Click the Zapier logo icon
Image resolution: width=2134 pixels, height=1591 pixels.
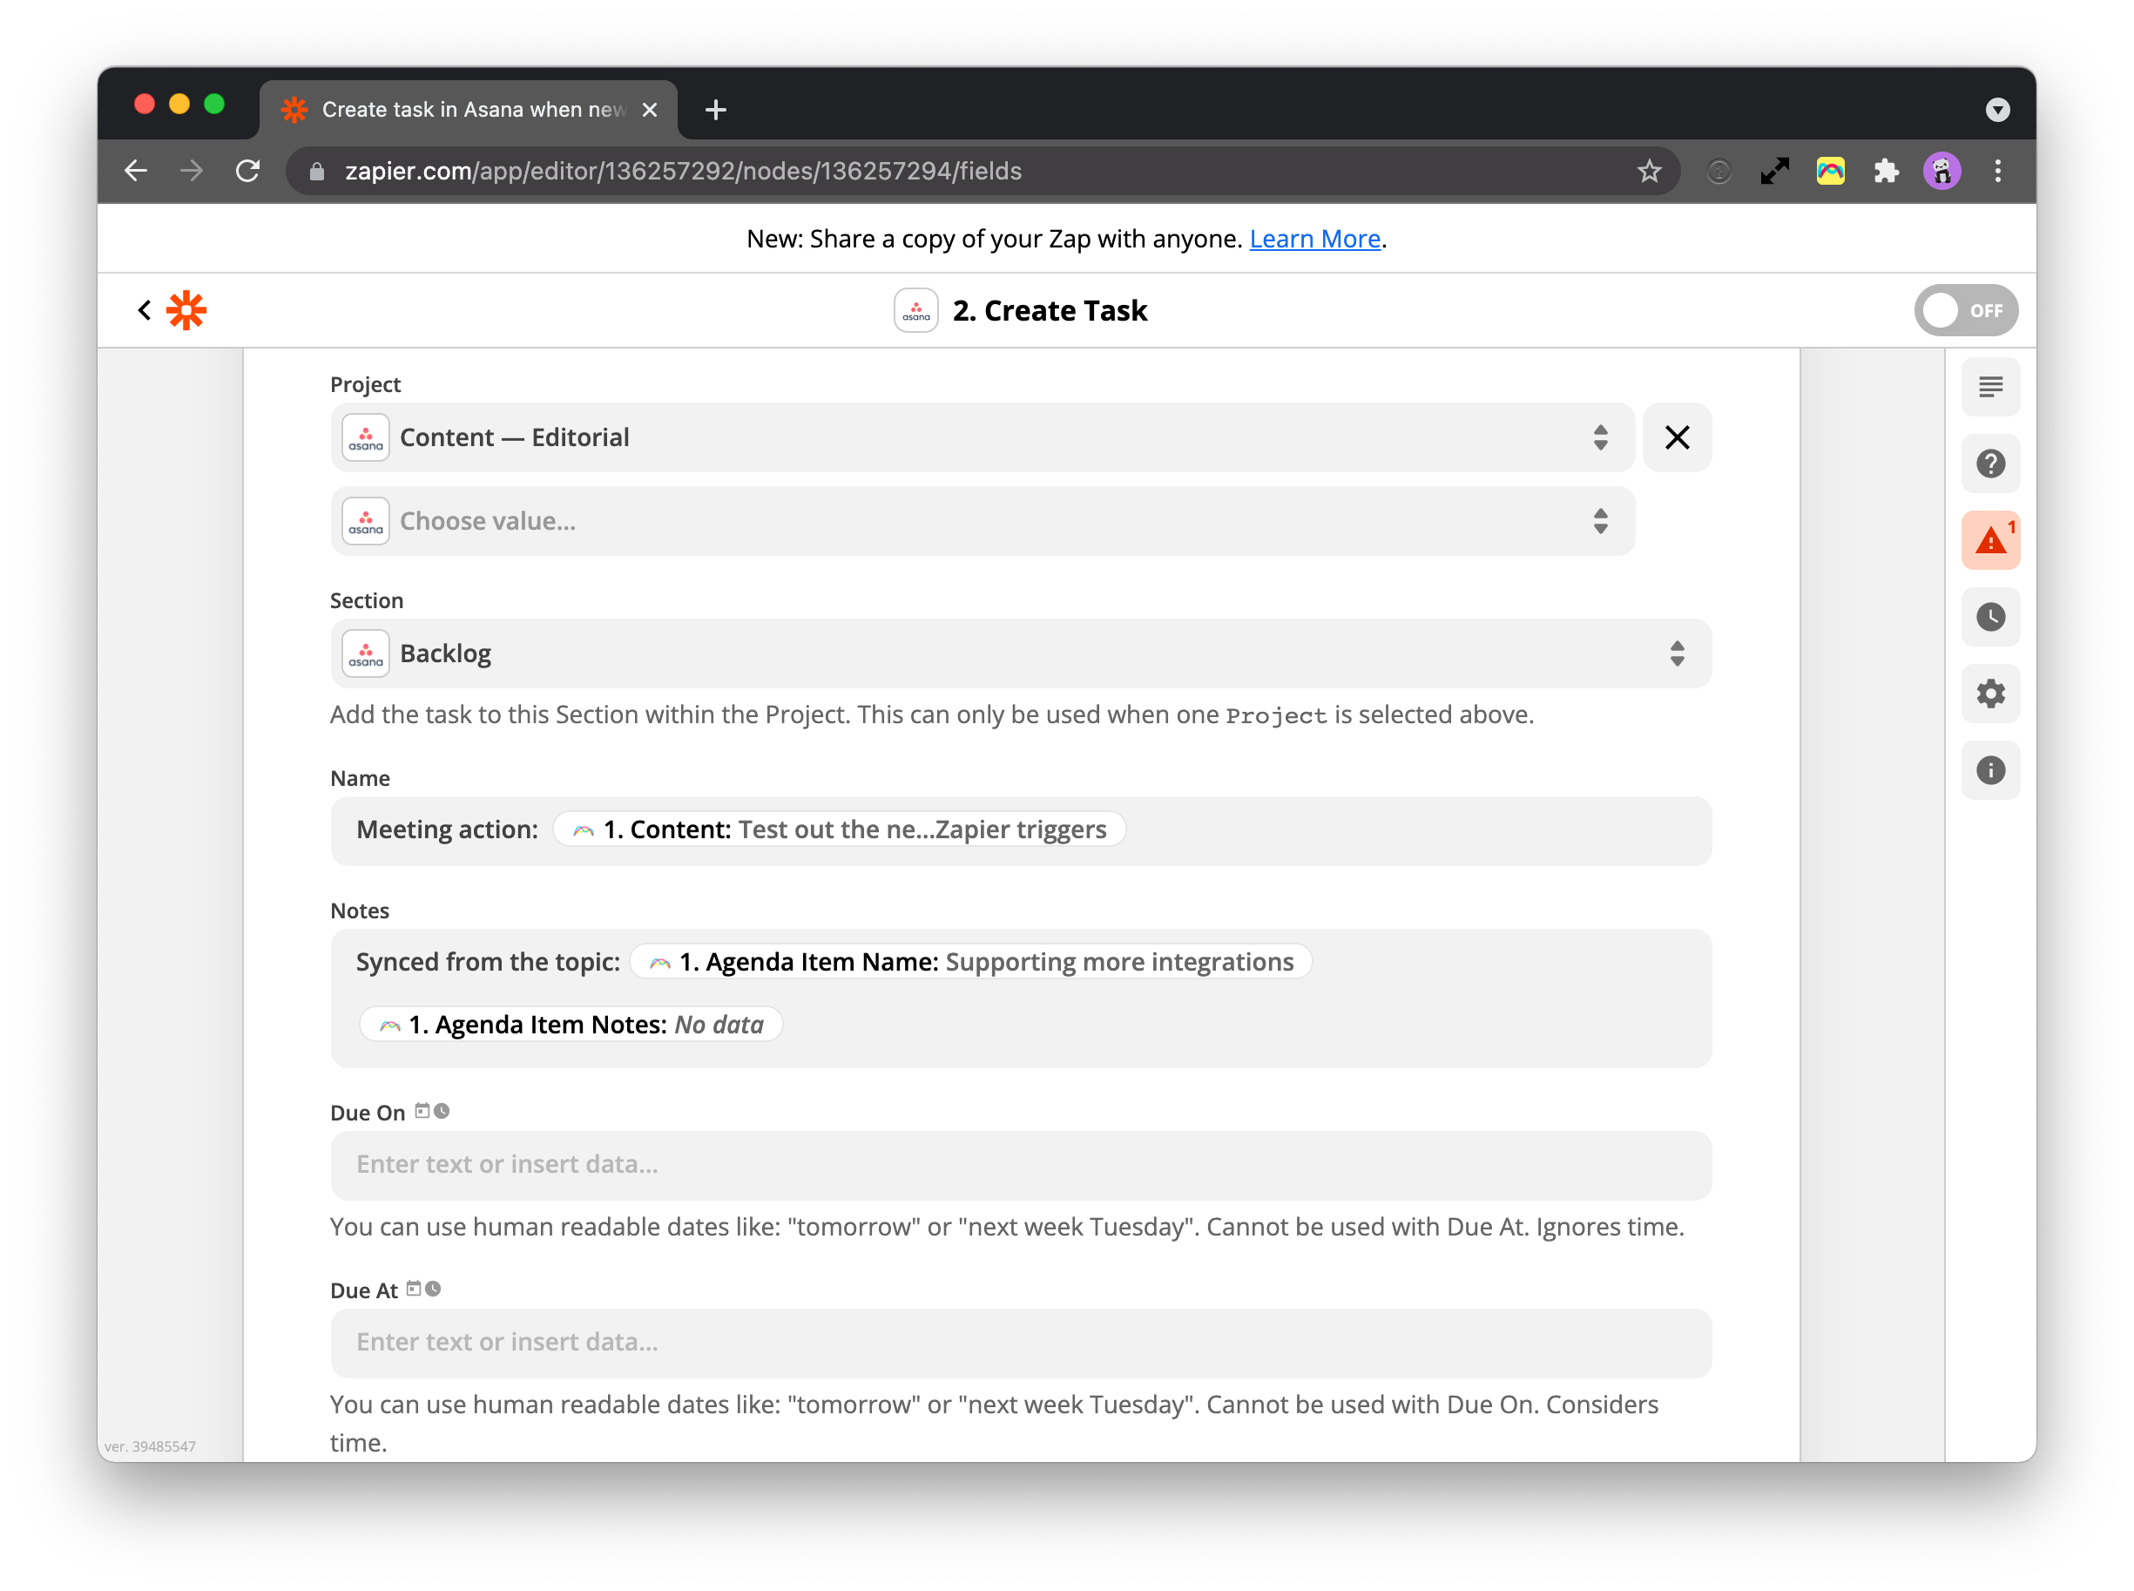tap(186, 310)
